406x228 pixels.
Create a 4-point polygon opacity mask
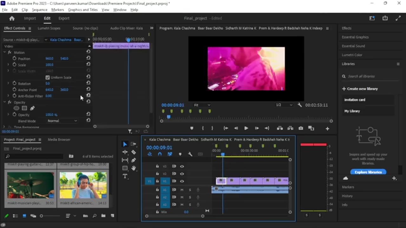(24, 108)
